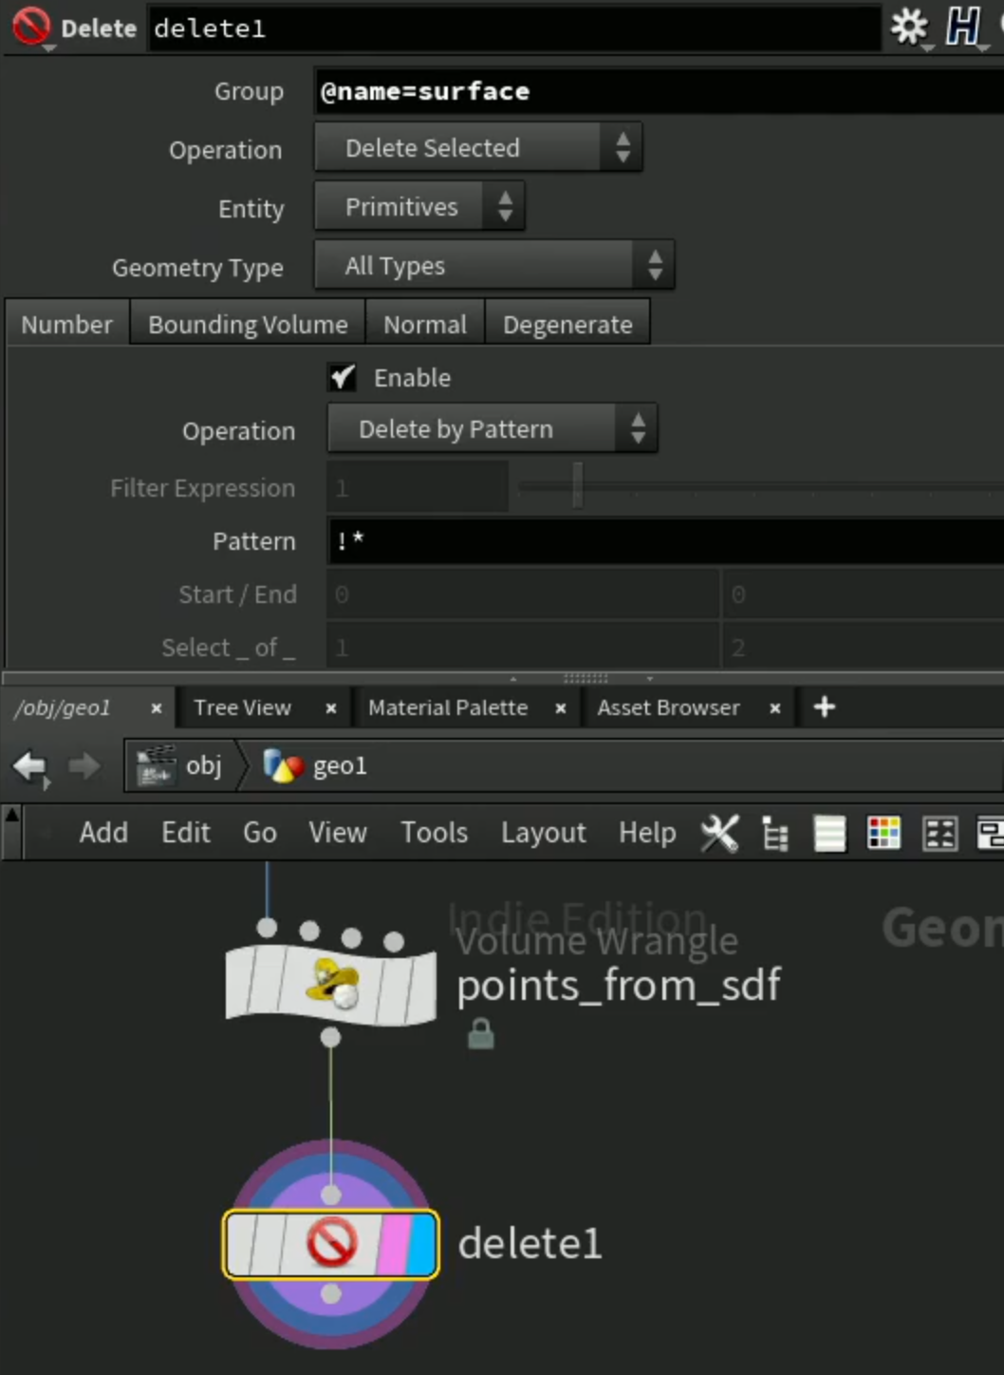Open the gear settings menu for delete1
Screen dimensions: 1004x1375
pyautogui.click(x=910, y=28)
